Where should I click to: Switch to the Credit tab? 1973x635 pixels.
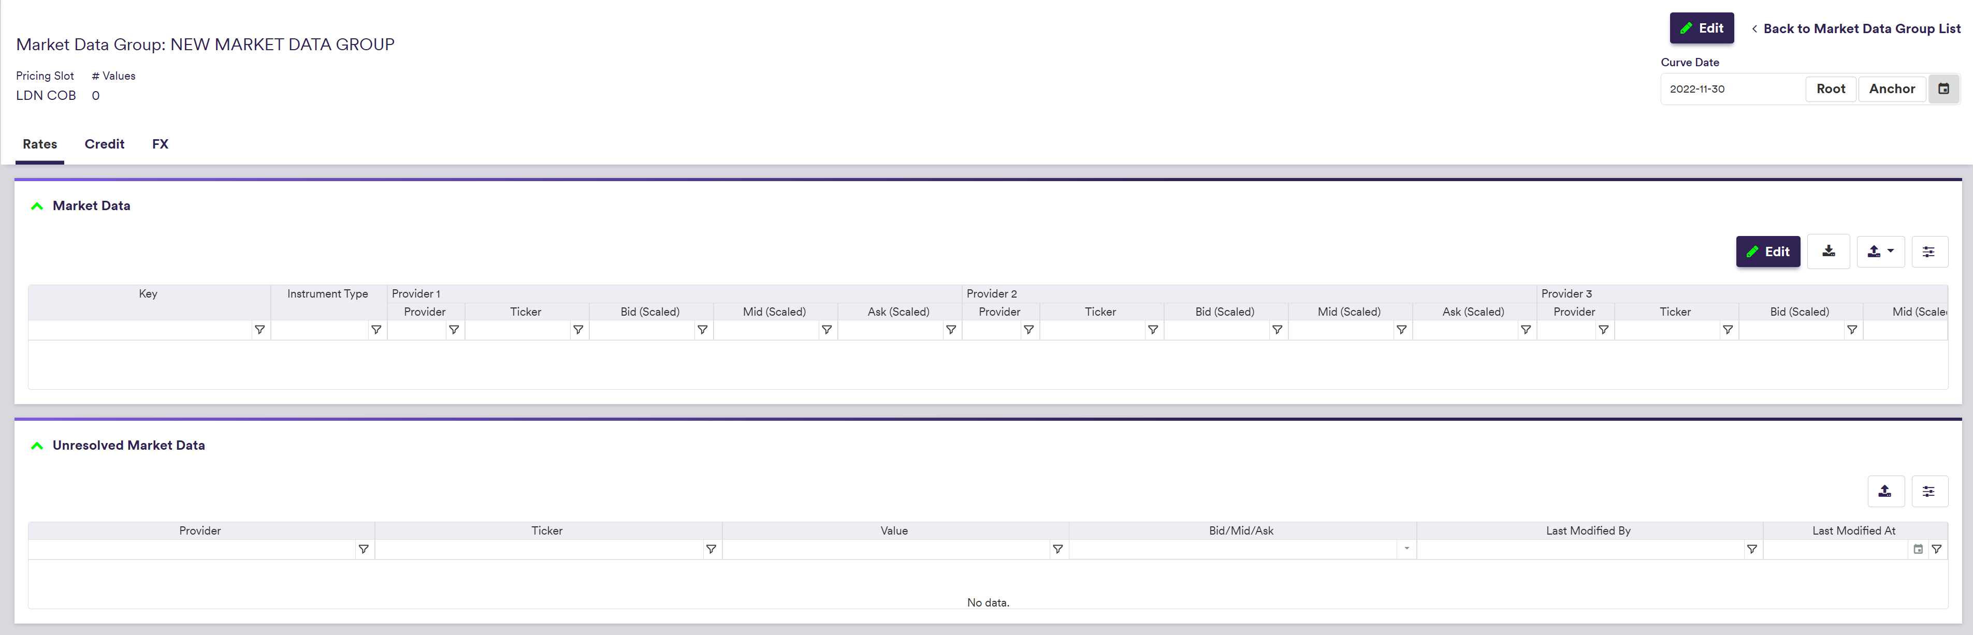click(x=104, y=144)
